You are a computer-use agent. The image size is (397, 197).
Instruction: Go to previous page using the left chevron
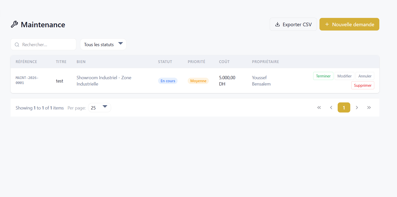(x=331, y=107)
